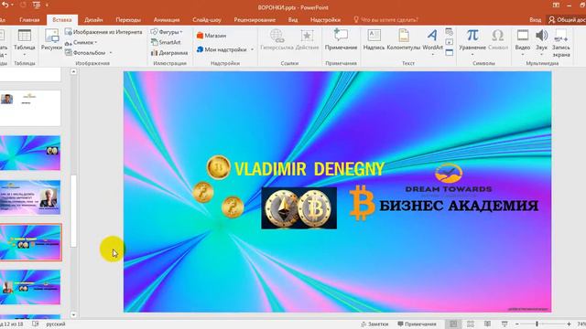
Task: Open the Рецензирование tab
Action: click(255, 20)
